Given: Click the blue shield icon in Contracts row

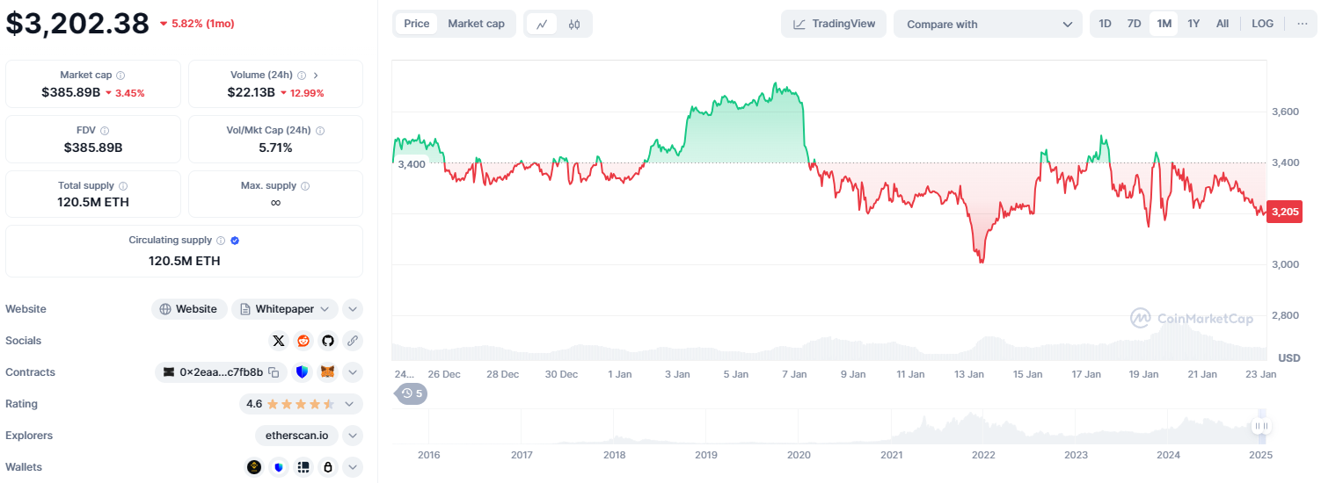Looking at the screenshot, I should (303, 372).
